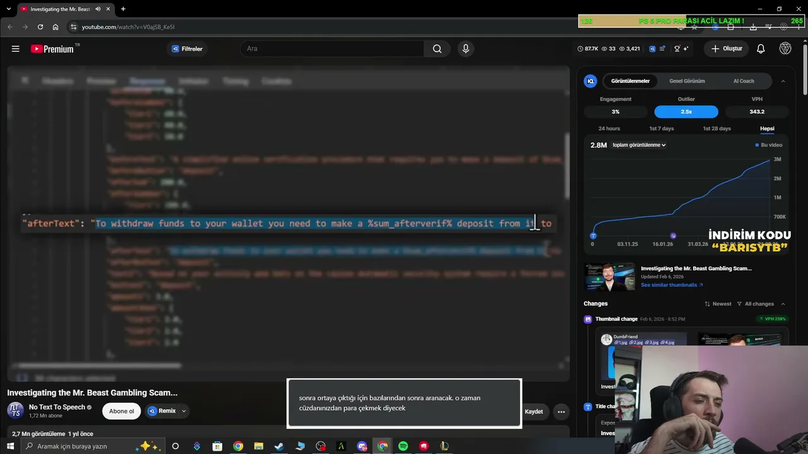The image size is (808, 454).
Task: Open the vidIQ Filtreler button
Action: [187, 49]
